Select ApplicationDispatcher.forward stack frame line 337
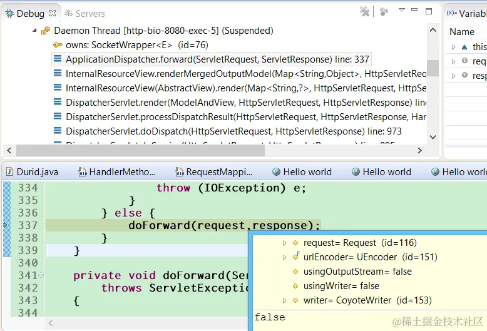This screenshot has width=487, height=331. (x=217, y=59)
